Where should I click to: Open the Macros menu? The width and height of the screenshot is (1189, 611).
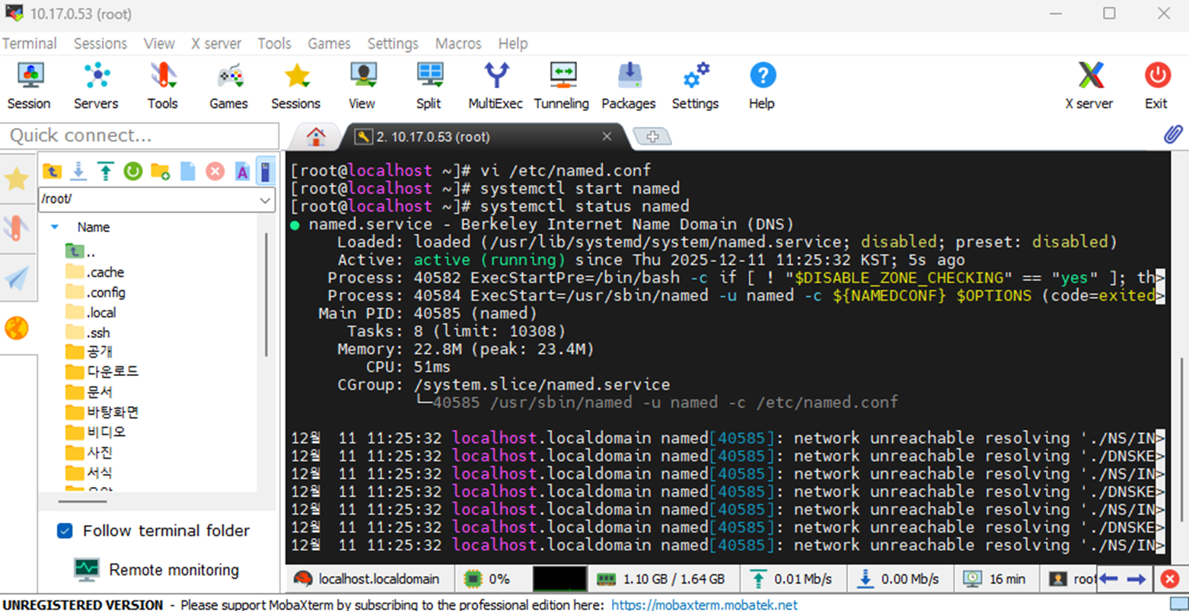[x=458, y=43]
